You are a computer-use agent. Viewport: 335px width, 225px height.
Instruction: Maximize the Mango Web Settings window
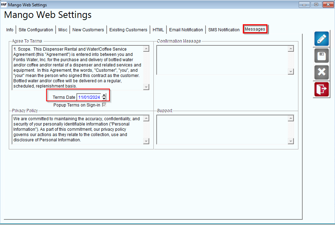(x=316, y=5)
